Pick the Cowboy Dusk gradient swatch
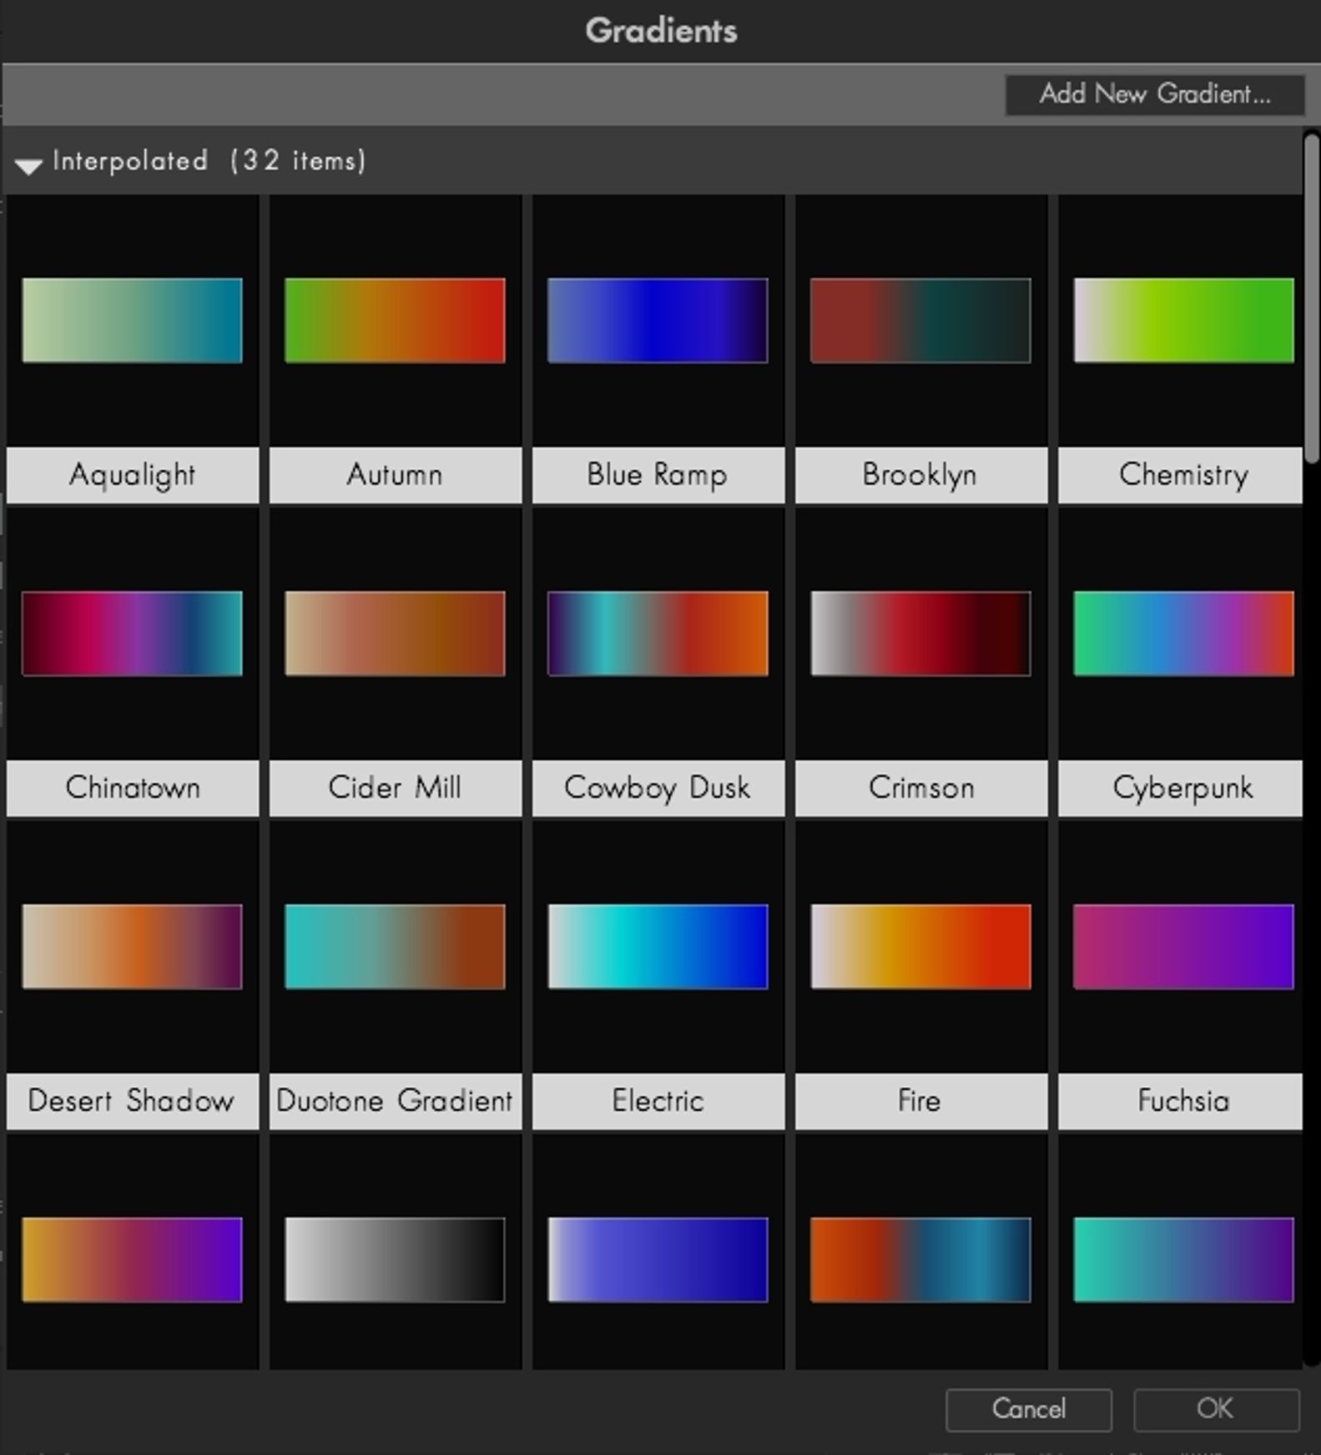 pos(658,634)
